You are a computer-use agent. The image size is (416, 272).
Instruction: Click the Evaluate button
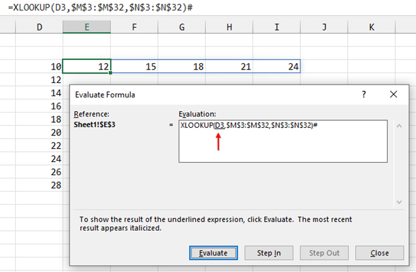pyautogui.click(x=213, y=253)
